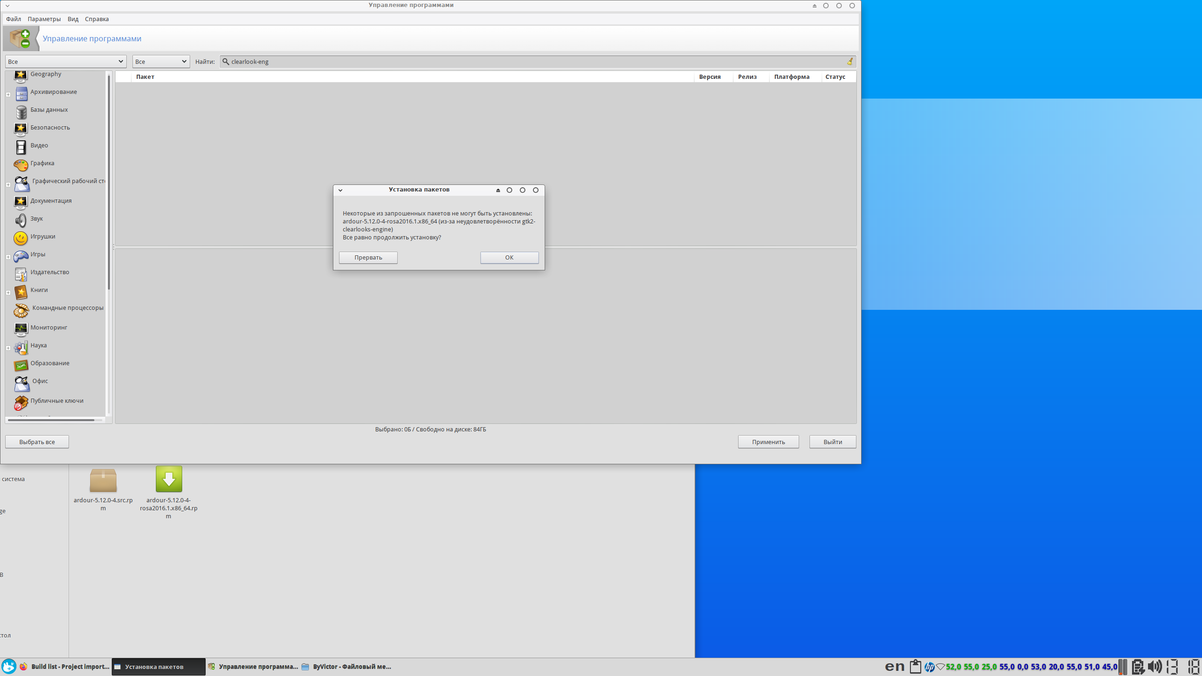This screenshot has width=1202, height=676.
Task: Click the volume speaker tray icon
Action: 1154,666
